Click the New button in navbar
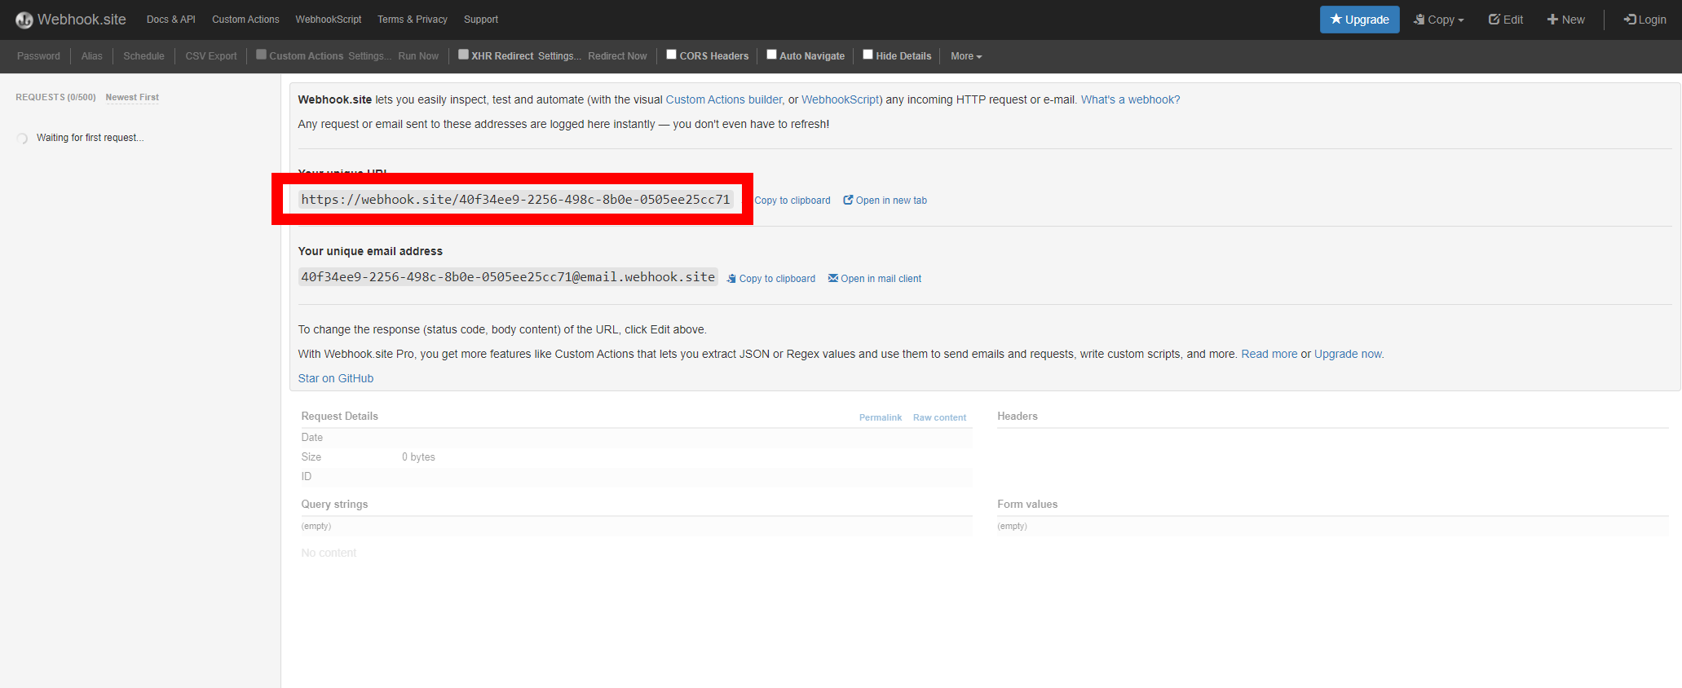This screenshot has height=688, width=1682. (x=1566, y=20)
